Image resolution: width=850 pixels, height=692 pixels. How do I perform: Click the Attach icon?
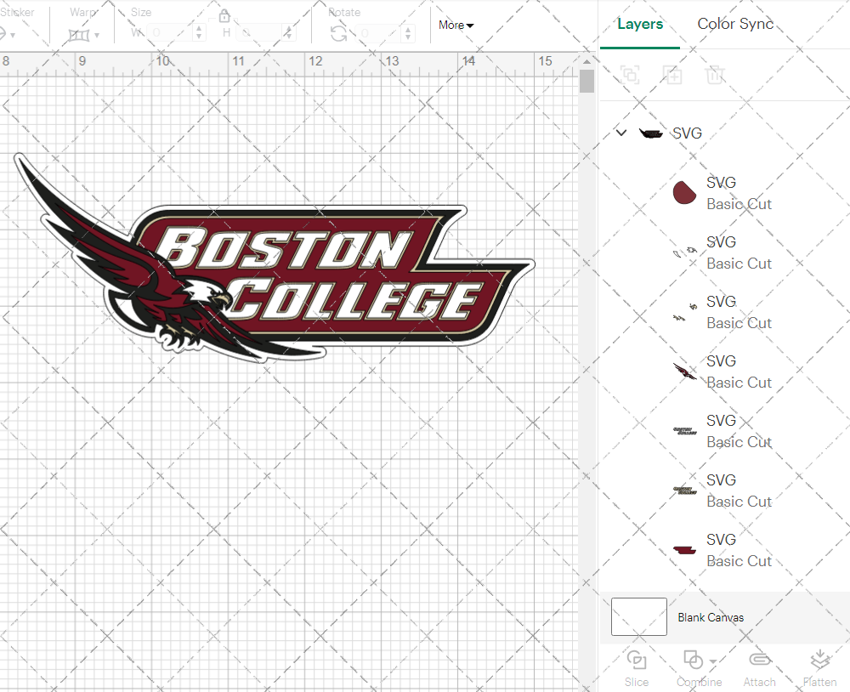point(759,661)
